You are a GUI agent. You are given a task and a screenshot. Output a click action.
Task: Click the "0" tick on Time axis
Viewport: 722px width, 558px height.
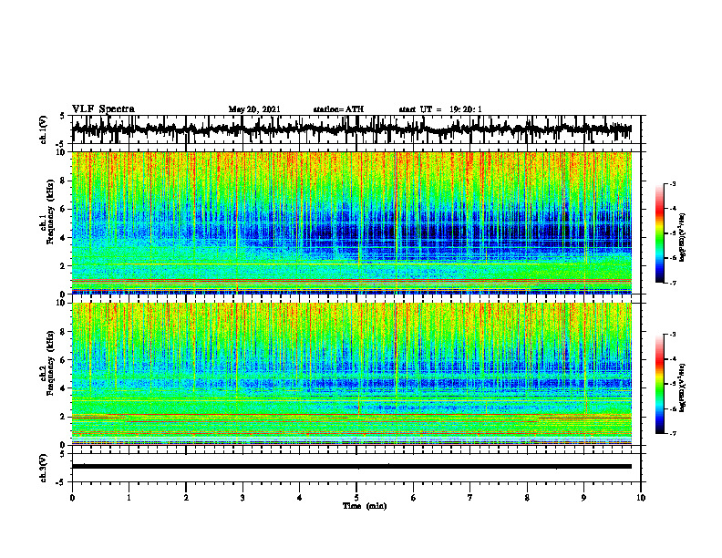[x=72, y=498]
